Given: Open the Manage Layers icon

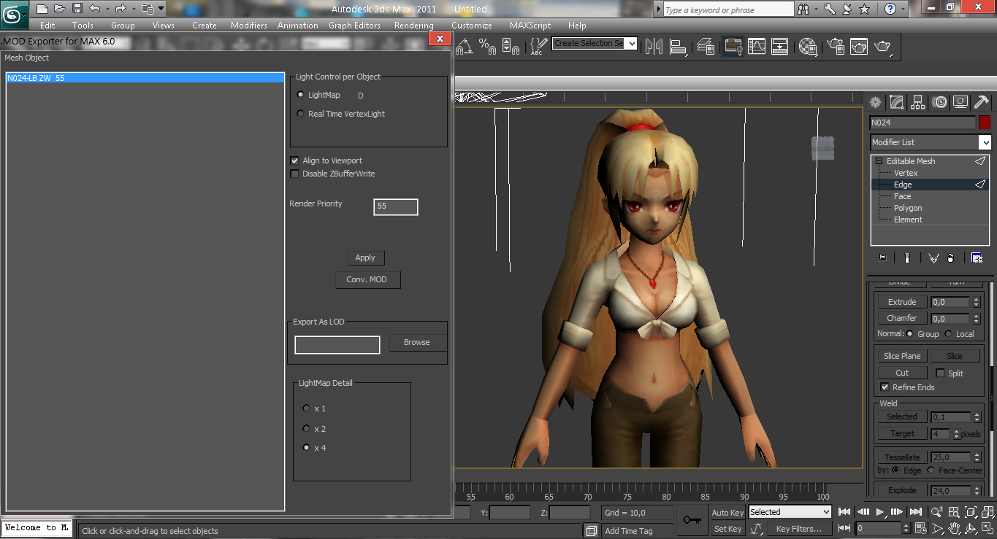Looking at the screenshot, I should pyautogui.click(x=706, y=47).
